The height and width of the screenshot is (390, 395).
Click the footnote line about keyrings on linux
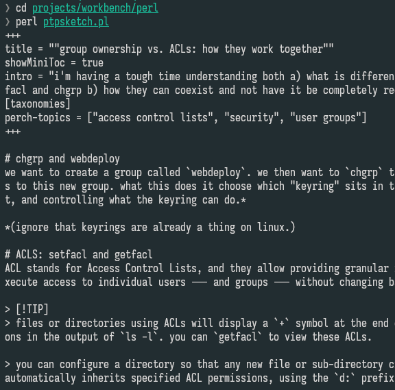click(150, 228)
